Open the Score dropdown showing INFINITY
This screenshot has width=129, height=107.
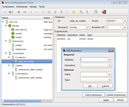point(125,21)
